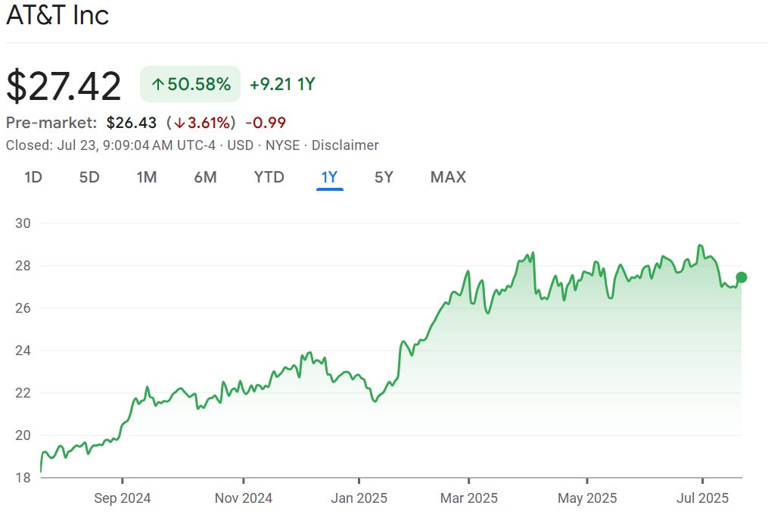This screenshot has width=768, height=521.
Task: Switch chart to 6M range
Action: point(205,177)
